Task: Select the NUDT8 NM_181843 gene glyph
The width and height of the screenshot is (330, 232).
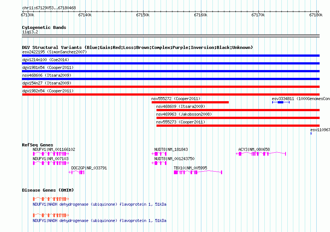Action: tap(159, 154)
